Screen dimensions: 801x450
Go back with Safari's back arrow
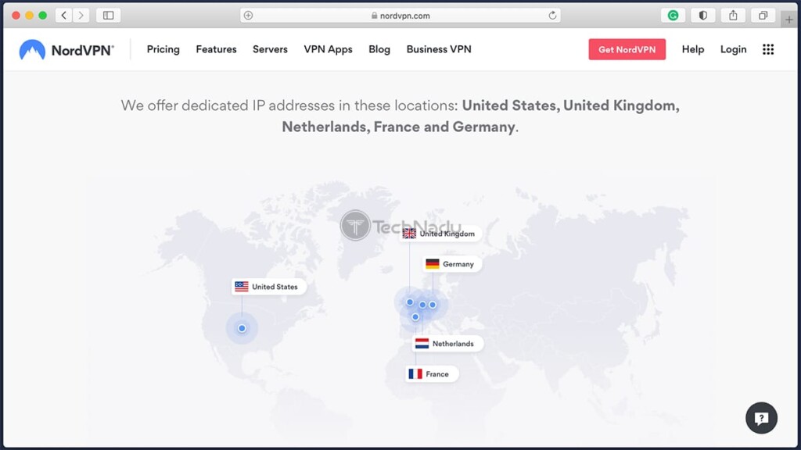click(64, 16)
